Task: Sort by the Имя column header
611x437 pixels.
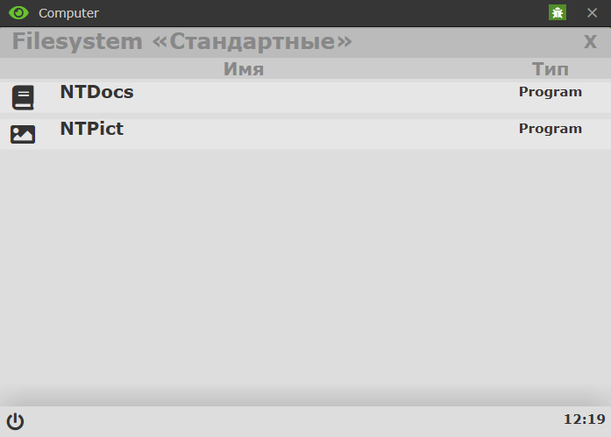Action: (x=244, y=69)
